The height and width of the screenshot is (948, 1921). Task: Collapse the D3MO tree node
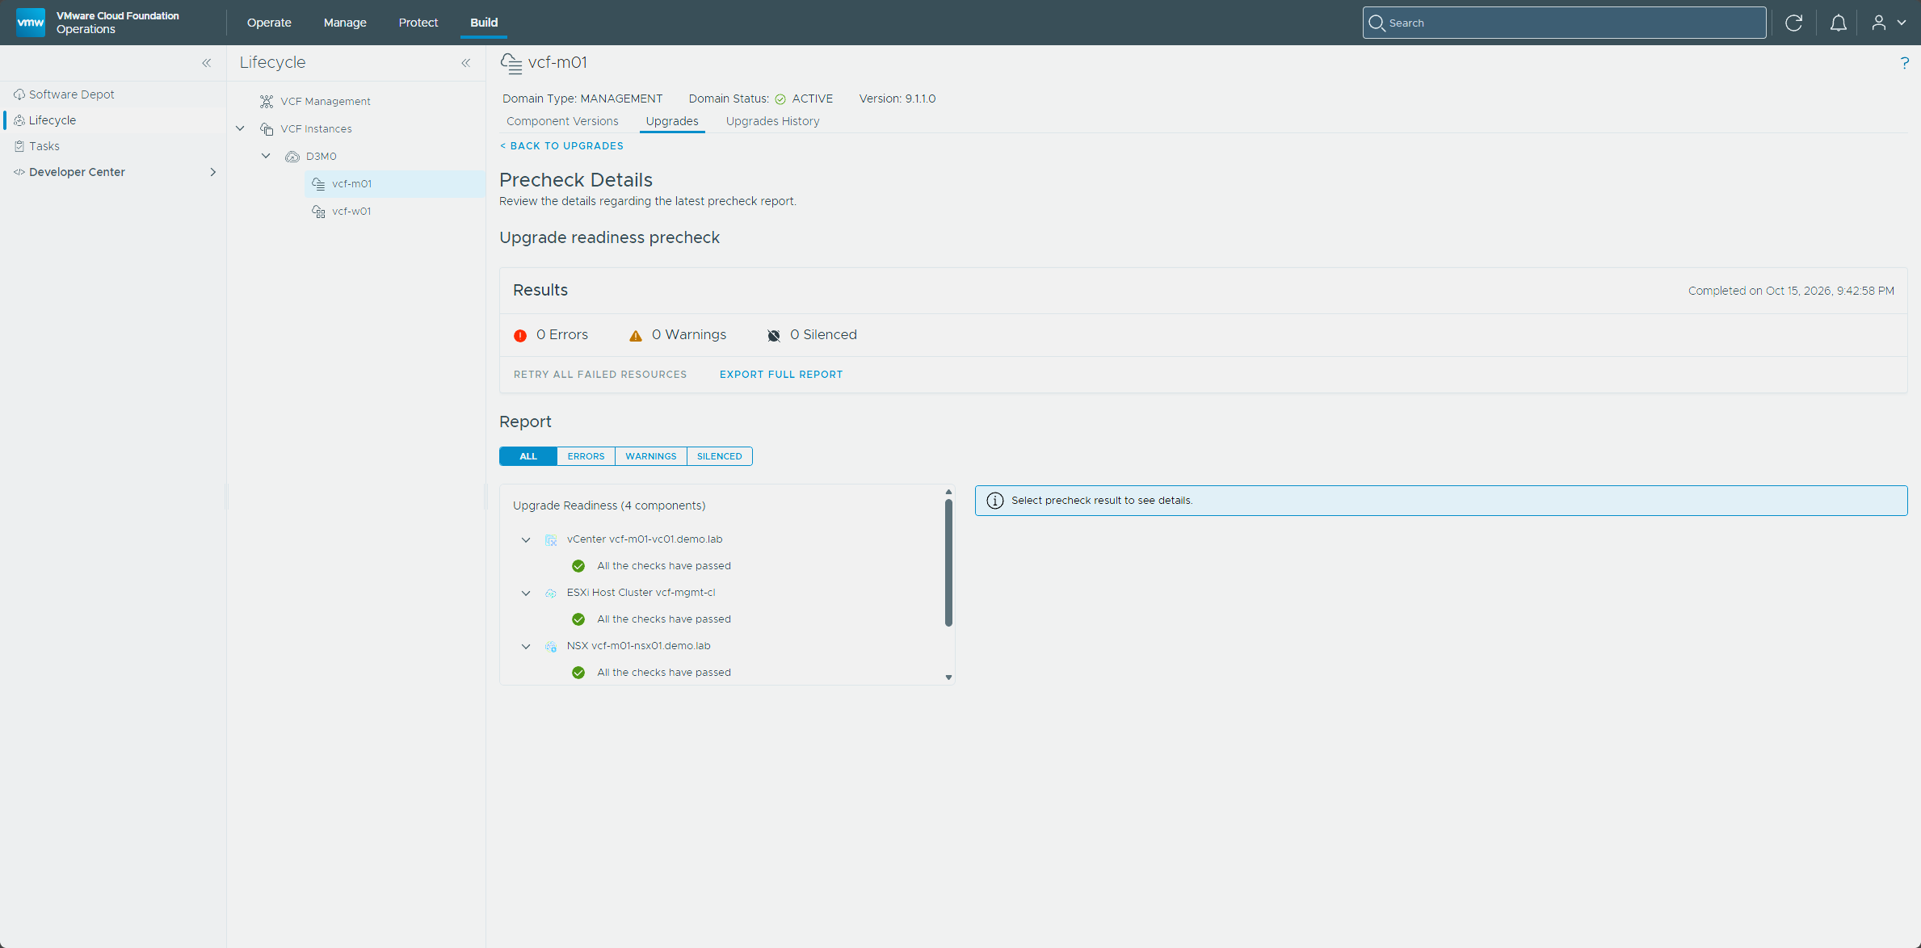[x=266, y=157]
